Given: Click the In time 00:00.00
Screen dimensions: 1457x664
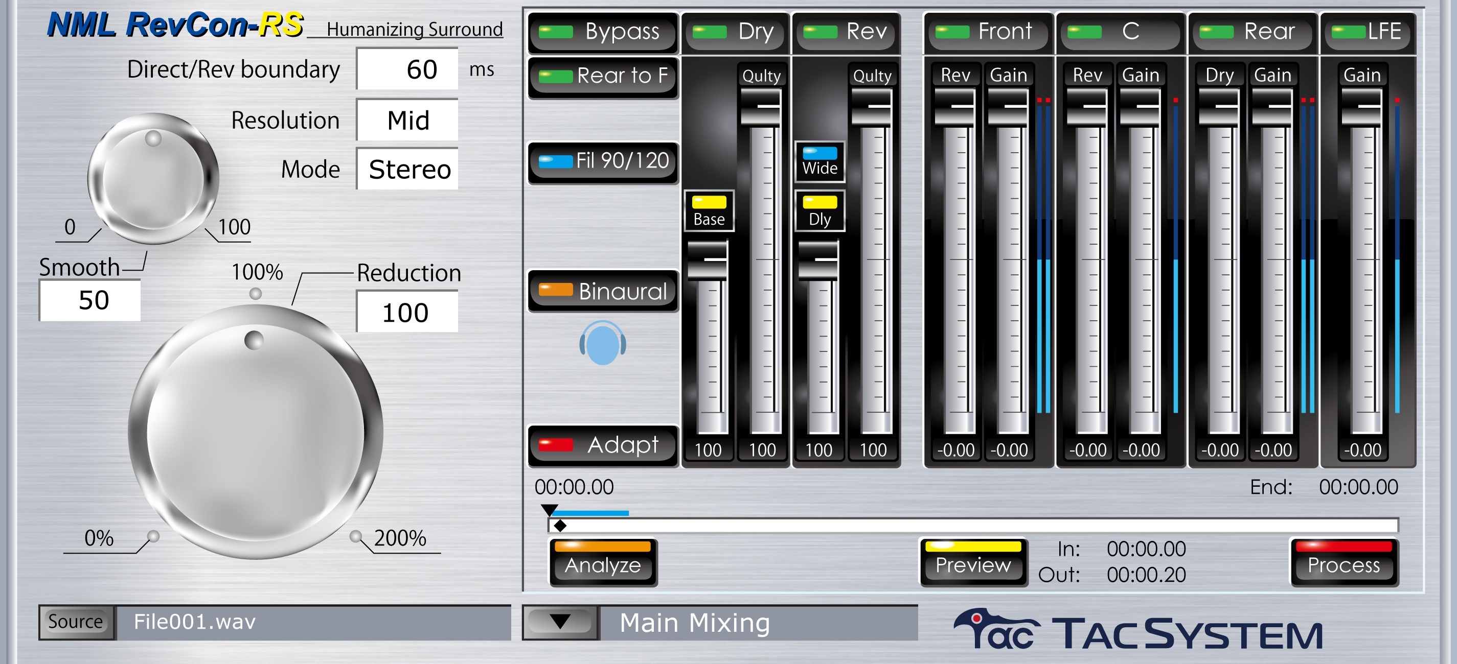Looking at the screenshot, I should point(1146,548).
